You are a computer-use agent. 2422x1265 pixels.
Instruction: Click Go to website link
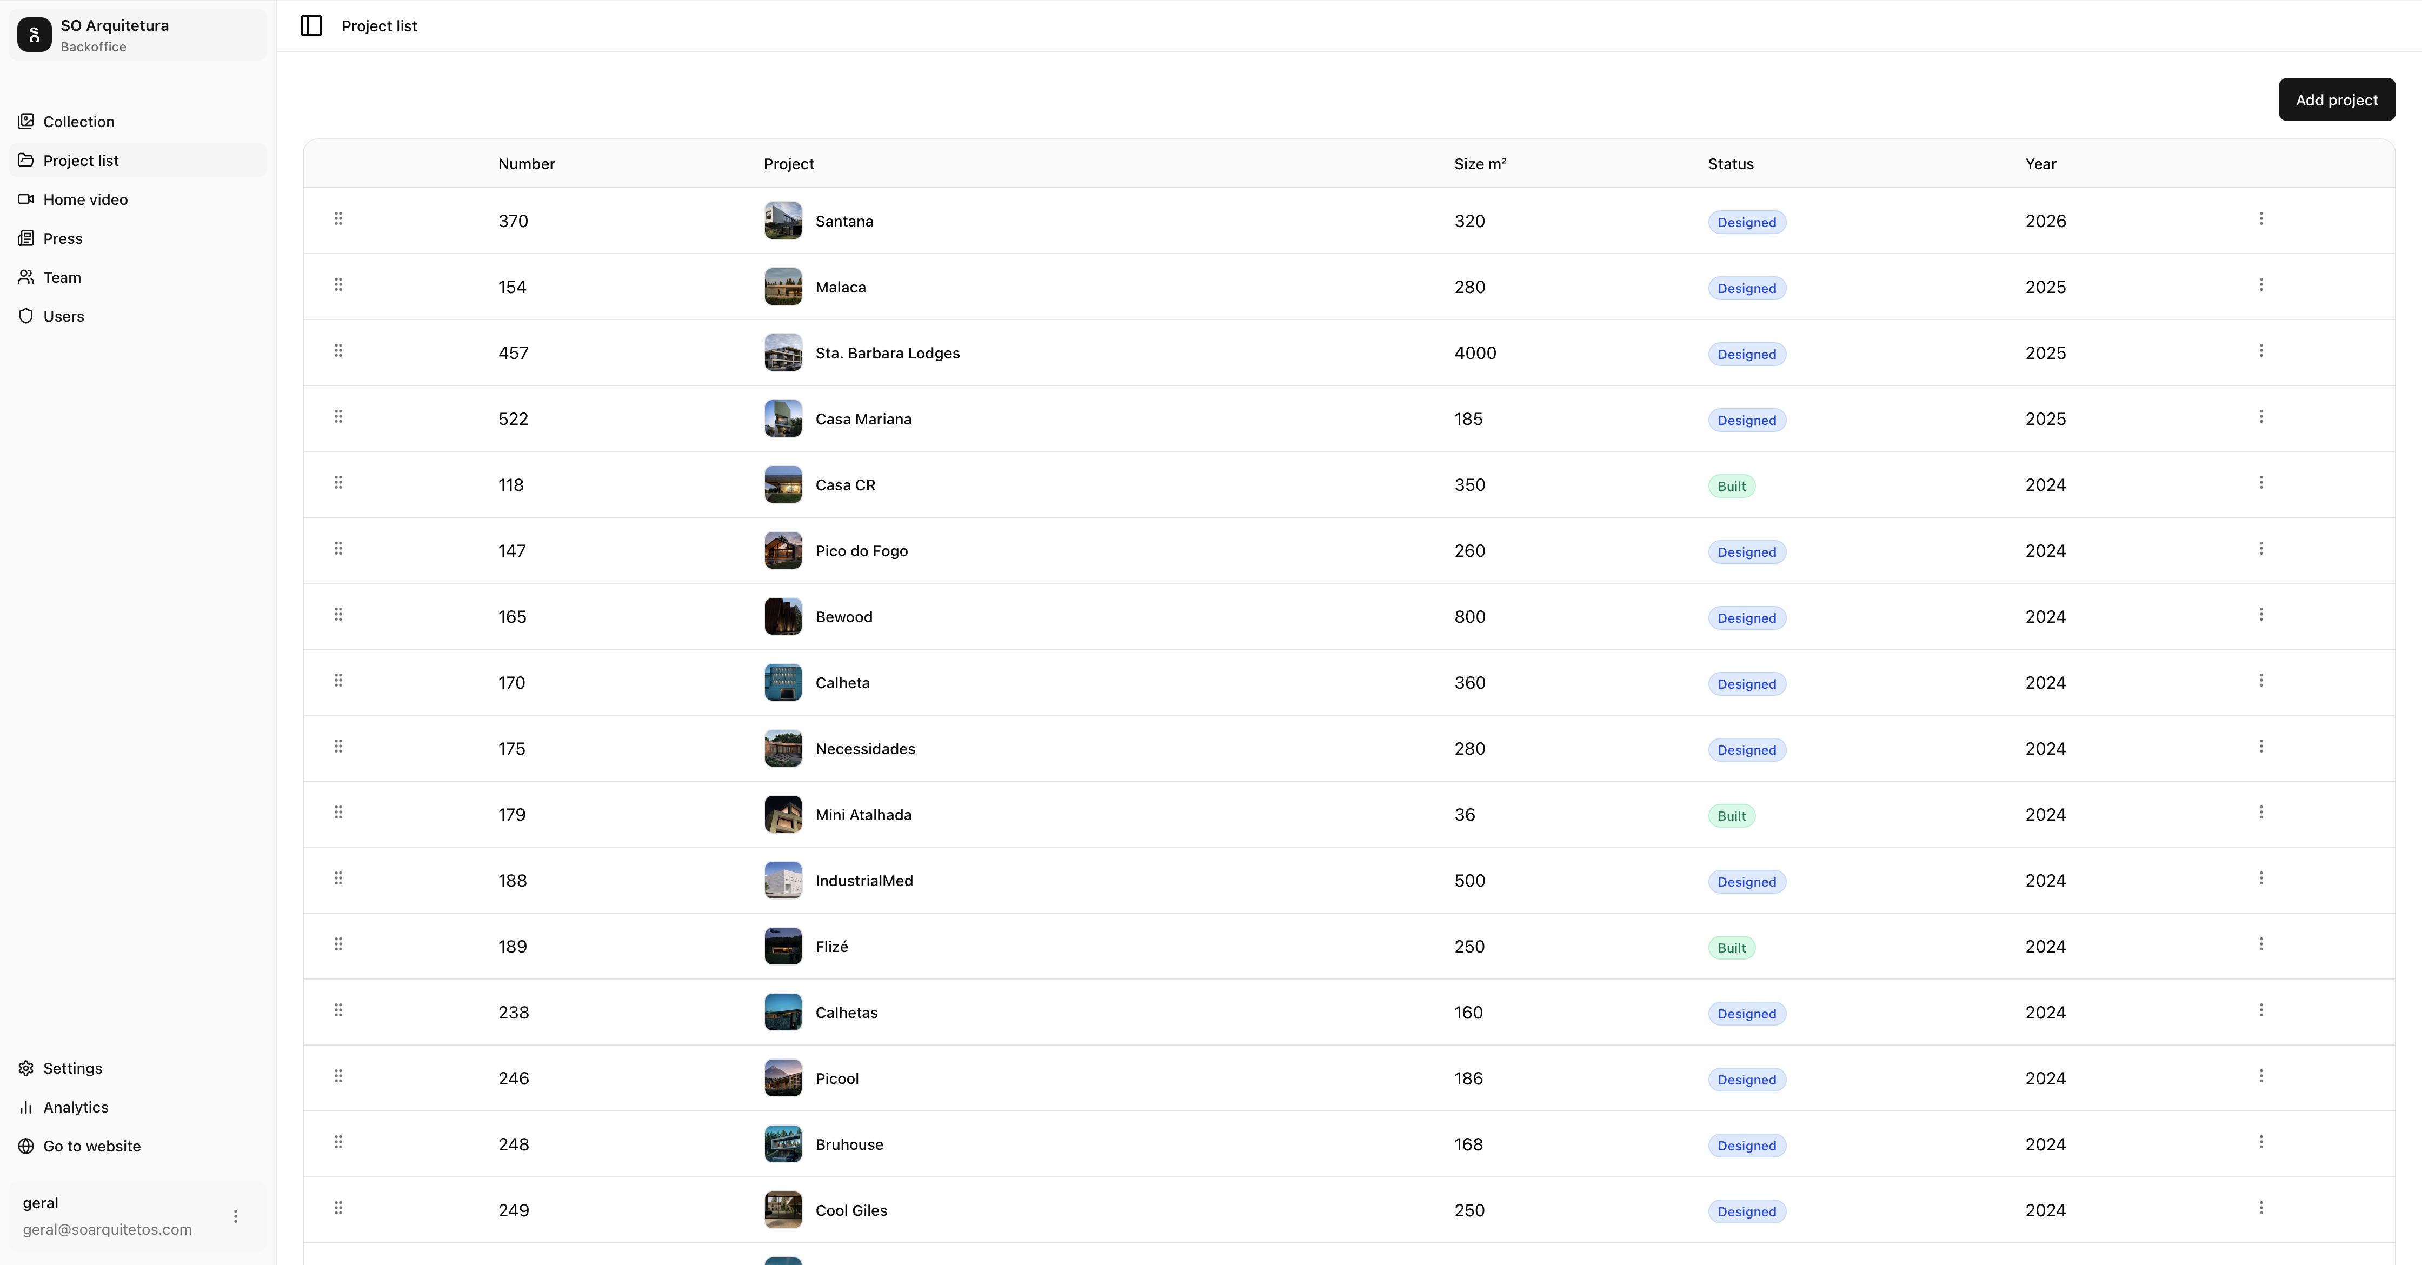pyautogui.click(x=138, y=1146)
